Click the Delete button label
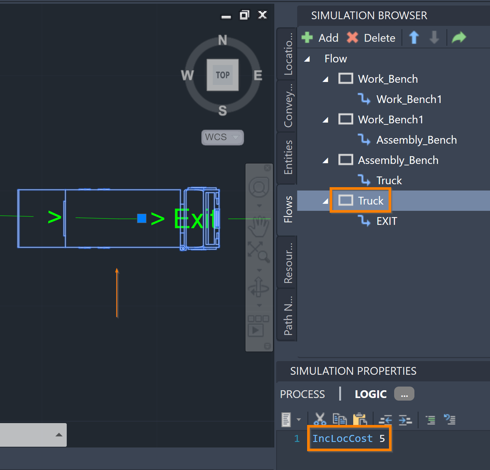Image resolution: width=490 pixels, height=470 pixels. click(379, 38)
